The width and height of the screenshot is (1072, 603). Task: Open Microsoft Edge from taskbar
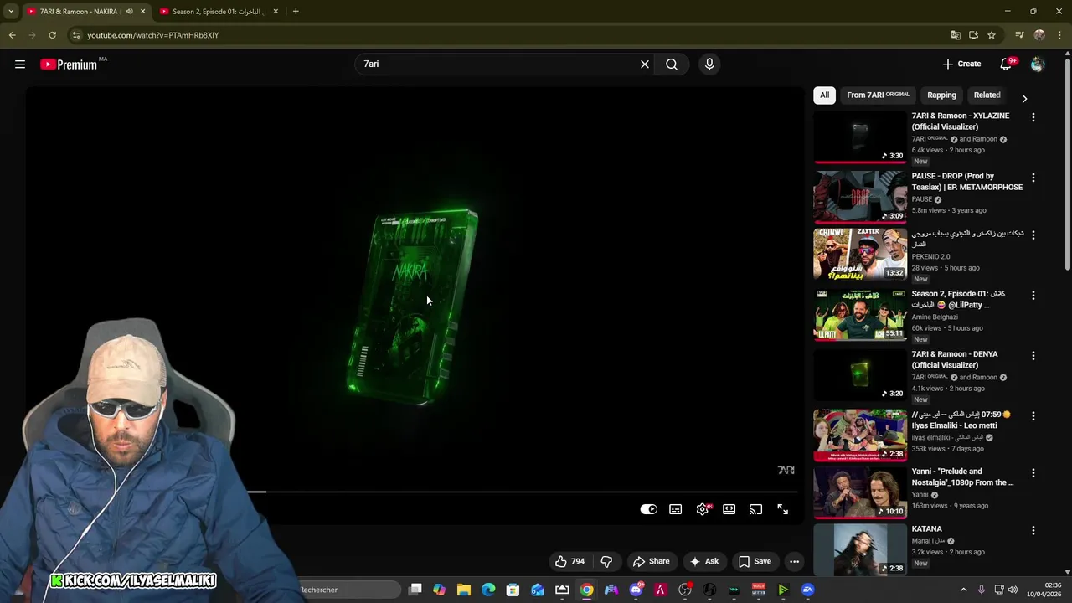(488, 590)
